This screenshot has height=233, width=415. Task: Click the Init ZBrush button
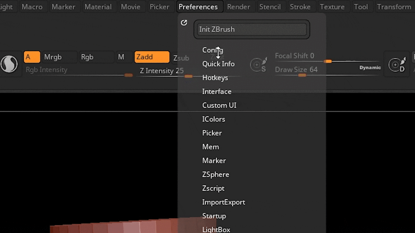[x=252, y=29]
